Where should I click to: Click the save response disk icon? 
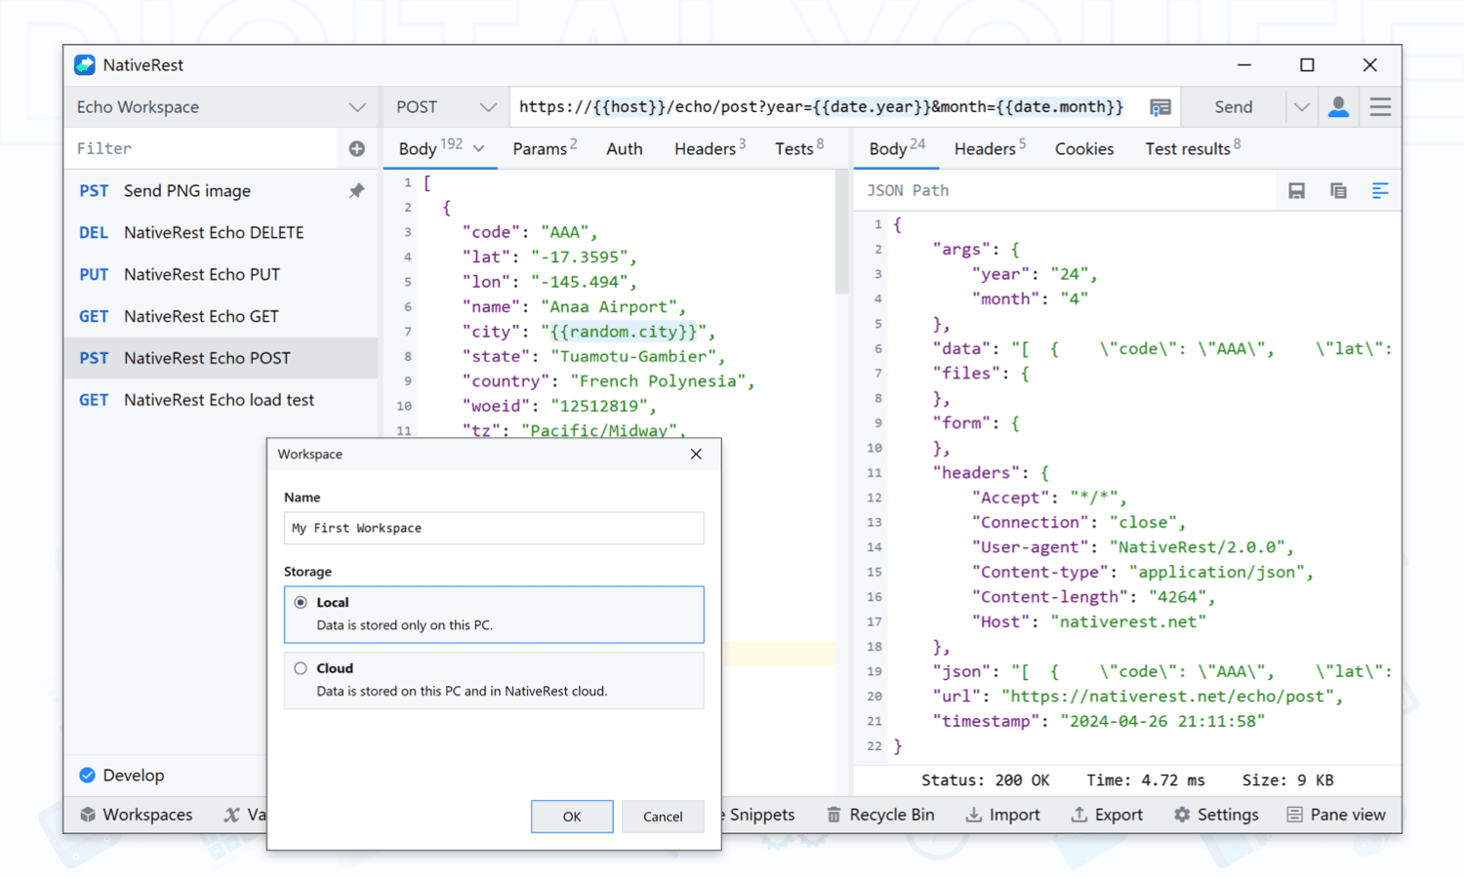1296,191
